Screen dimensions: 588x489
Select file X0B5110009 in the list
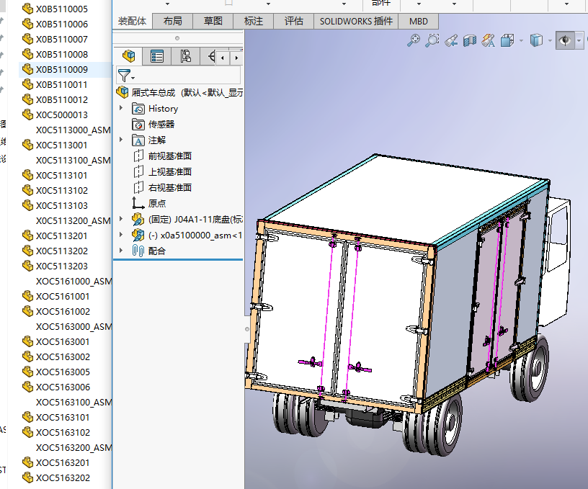click(x=62, y=70)
